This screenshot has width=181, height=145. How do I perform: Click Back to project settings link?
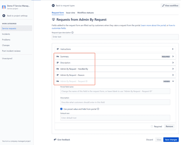[x=17, y=16]
